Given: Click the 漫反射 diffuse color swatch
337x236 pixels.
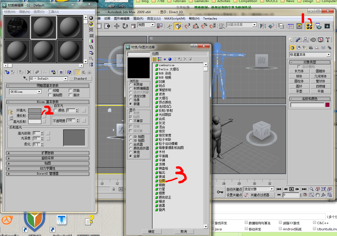Looking at the screenshot, I should click(35, 116).
